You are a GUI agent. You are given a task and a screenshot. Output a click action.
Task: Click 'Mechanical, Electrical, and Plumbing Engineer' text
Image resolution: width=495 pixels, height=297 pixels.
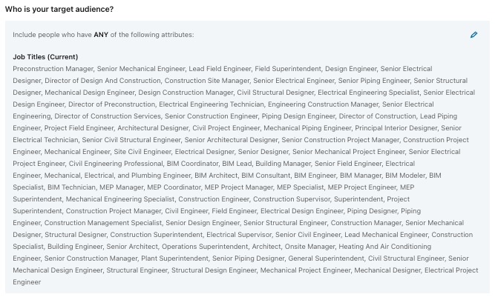(117, 176)
